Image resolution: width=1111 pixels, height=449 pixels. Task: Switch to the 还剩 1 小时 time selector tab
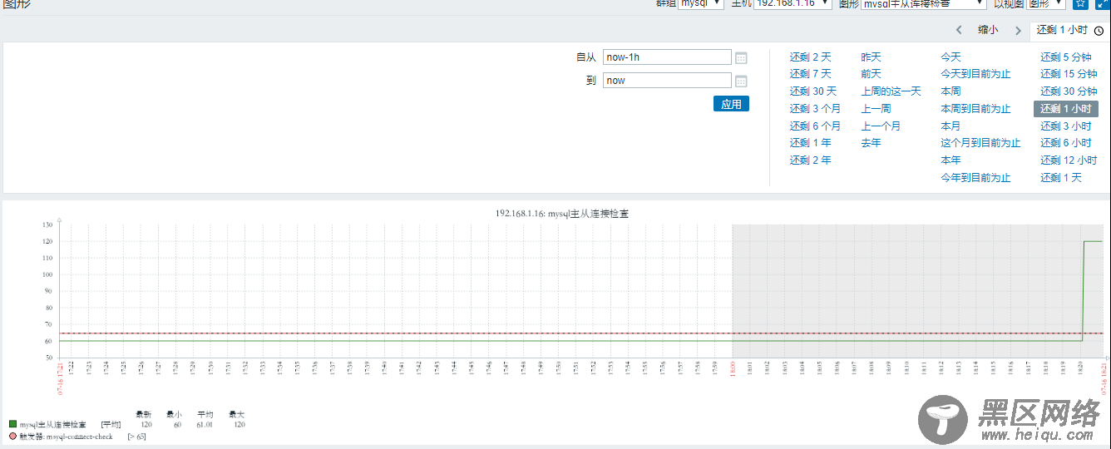tap(1069, 30)
